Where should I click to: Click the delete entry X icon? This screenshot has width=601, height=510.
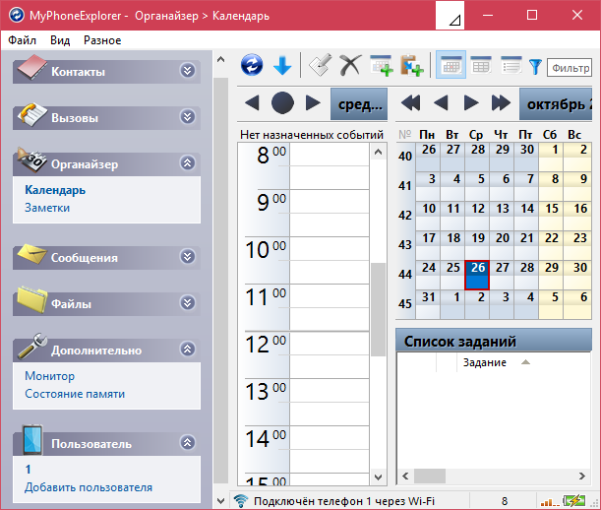tap(349, 66)
